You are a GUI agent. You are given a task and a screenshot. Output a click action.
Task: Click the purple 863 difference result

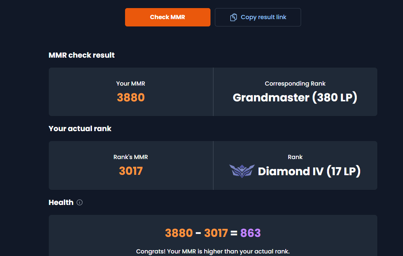(250, 233)
